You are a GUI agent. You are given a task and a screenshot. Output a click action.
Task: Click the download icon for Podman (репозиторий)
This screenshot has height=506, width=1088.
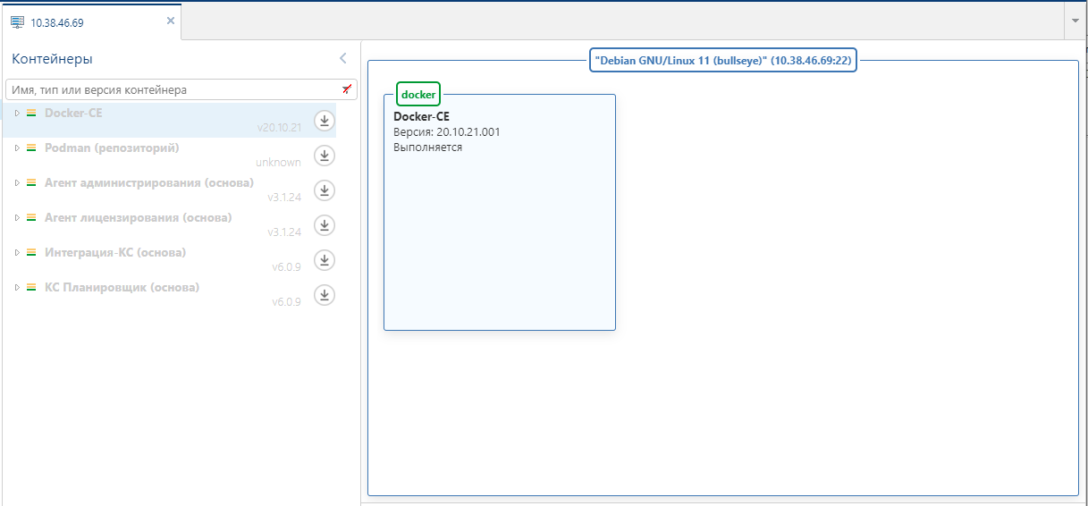pos(325,156)
